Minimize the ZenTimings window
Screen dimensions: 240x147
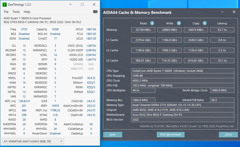tap(70, 4)
